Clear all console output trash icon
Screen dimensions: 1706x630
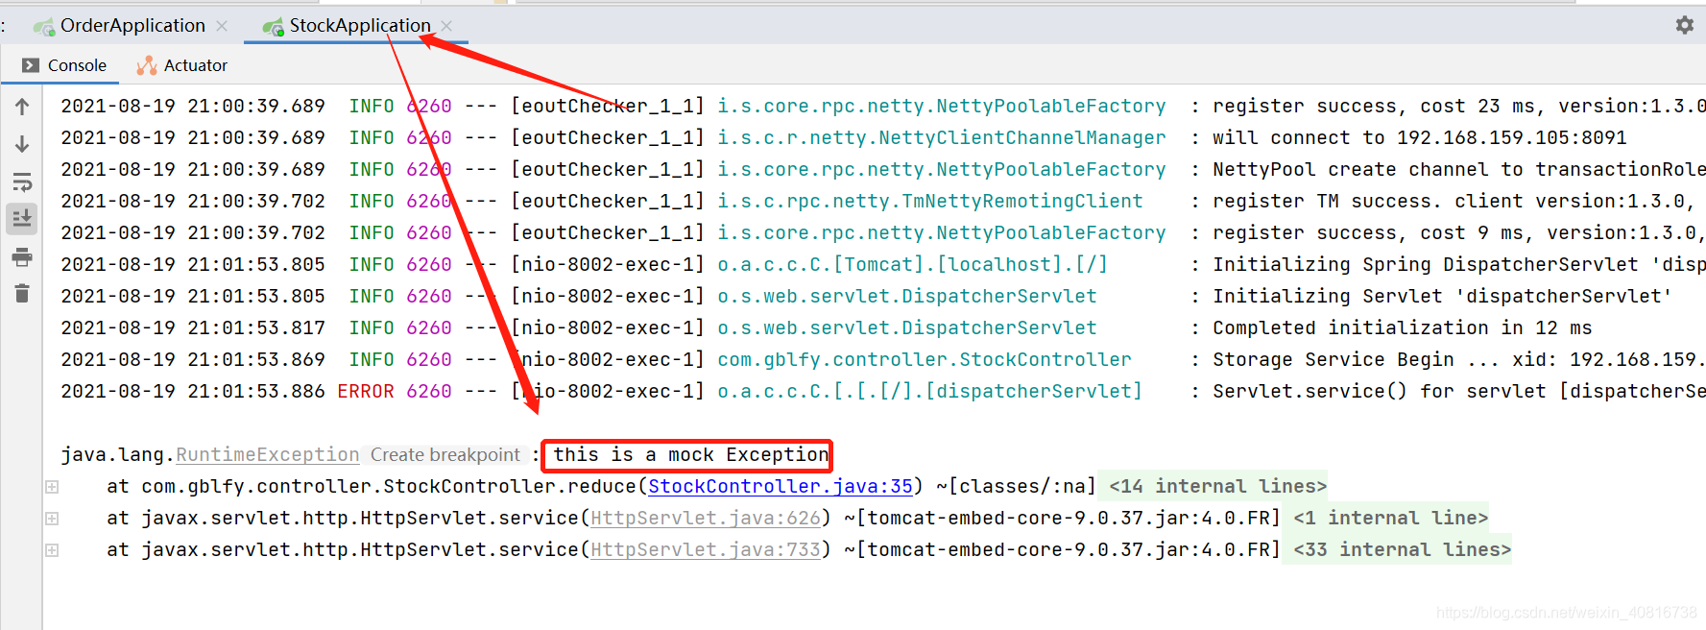point(22,293)
